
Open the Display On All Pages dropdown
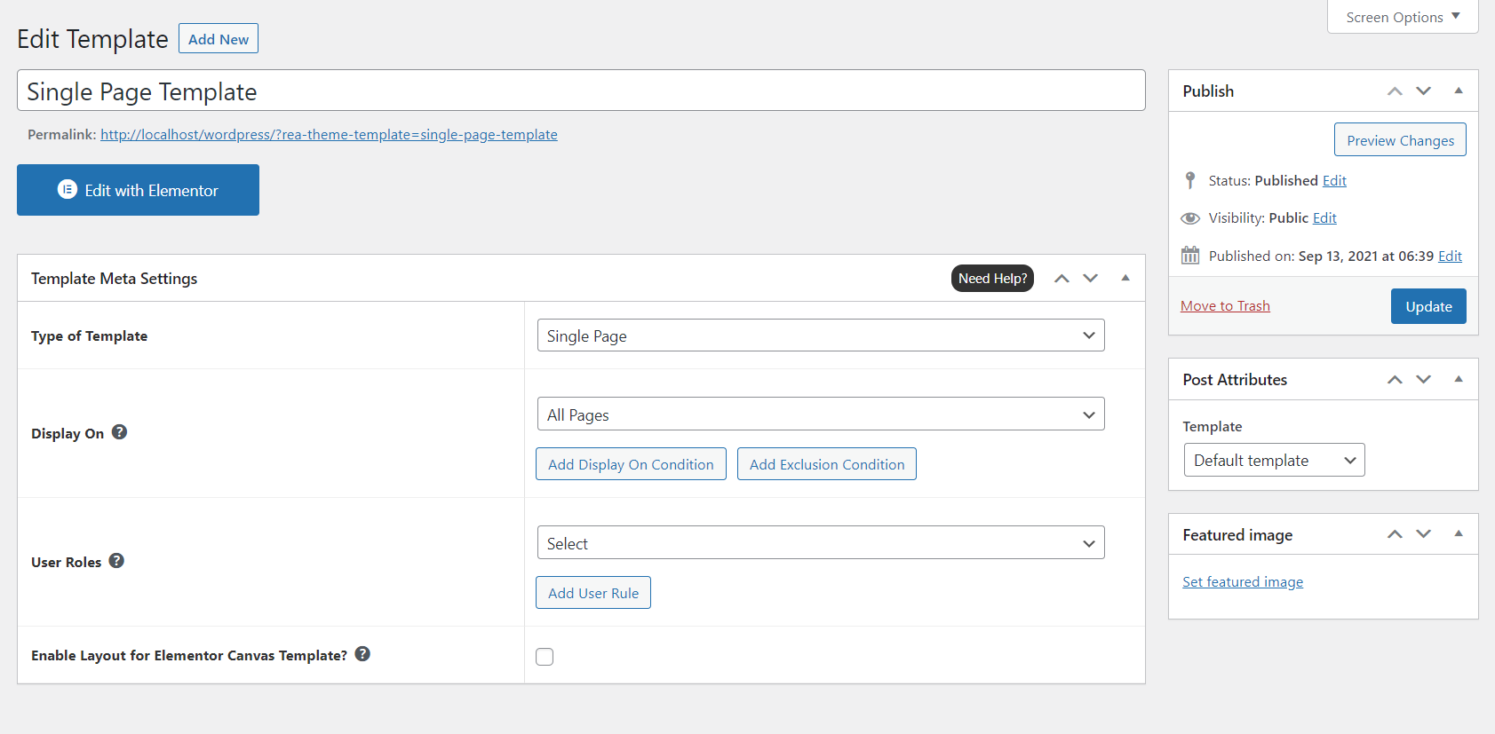(820, 414)
